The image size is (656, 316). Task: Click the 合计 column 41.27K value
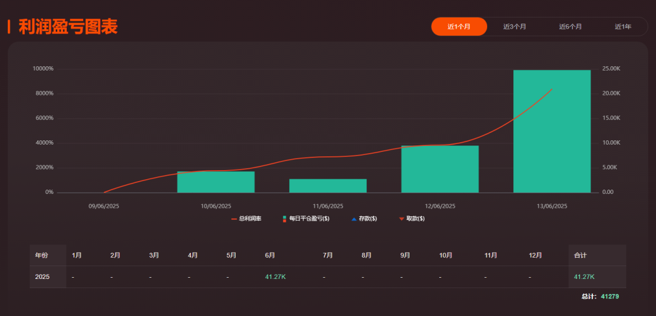584,277
